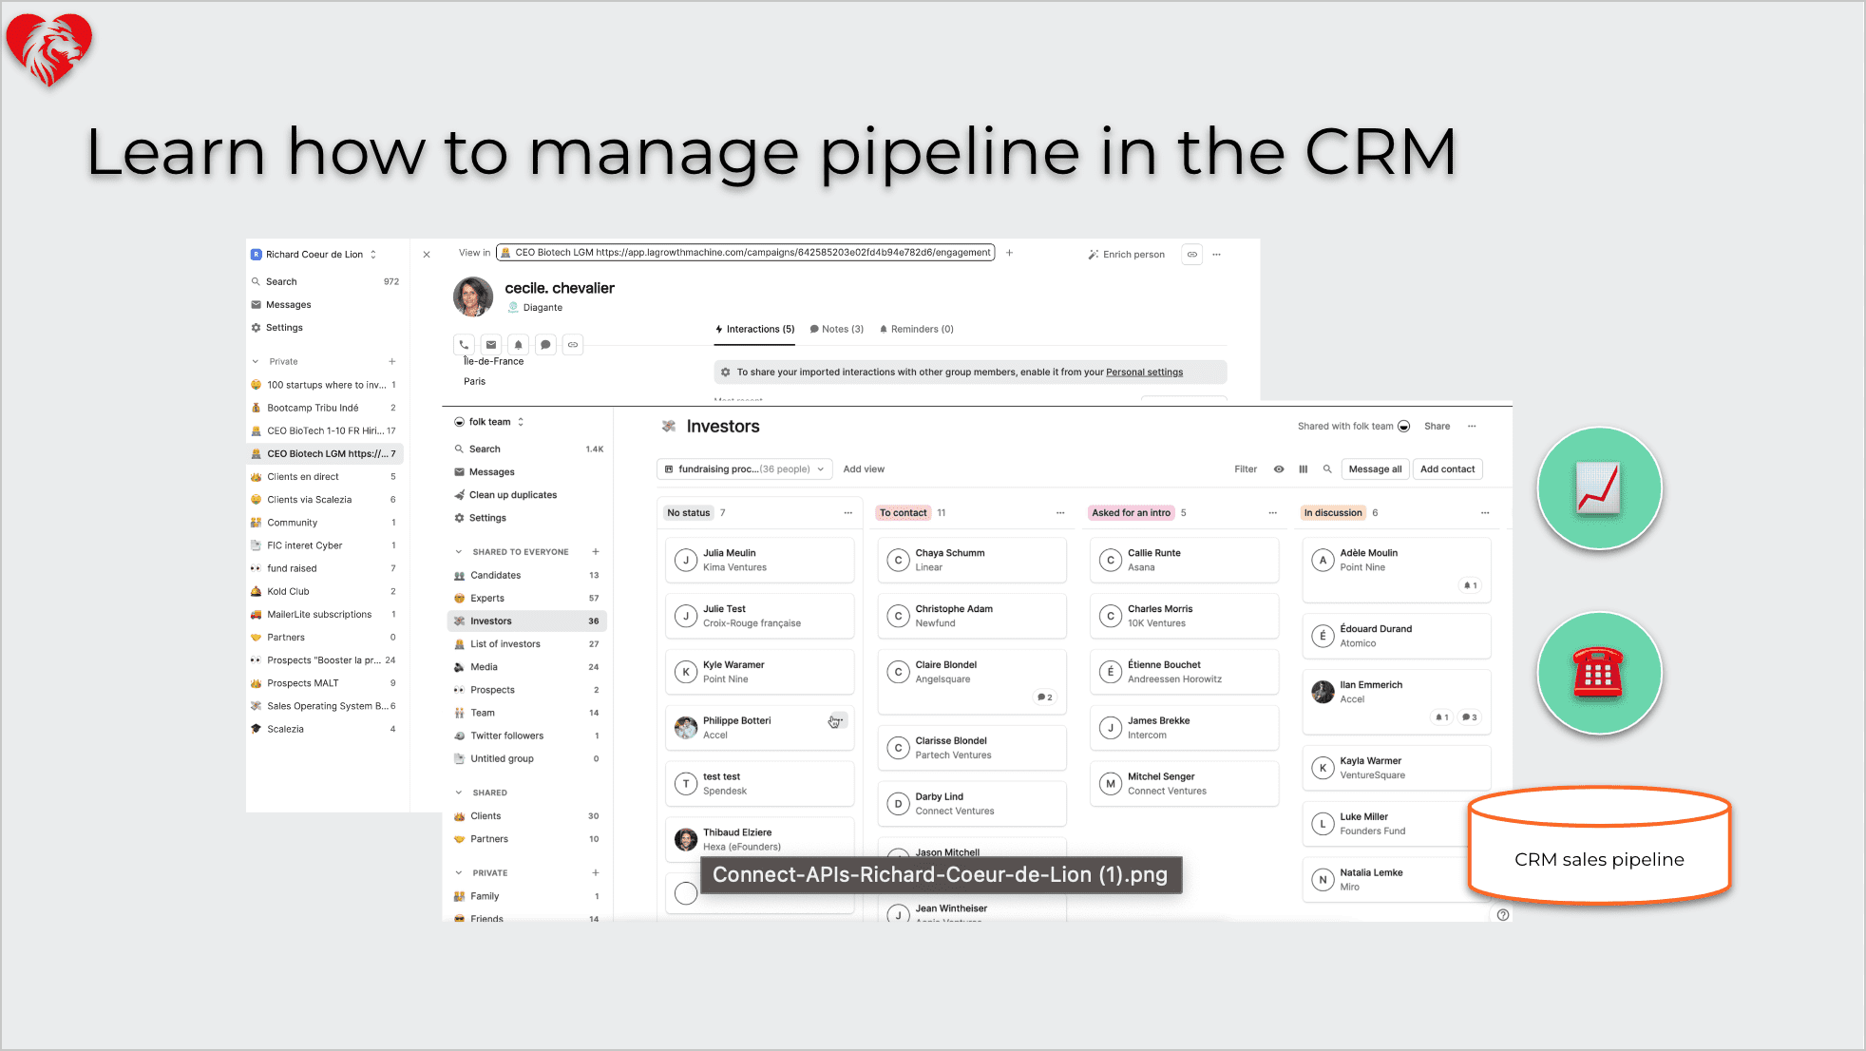Click the link icon under cecile's avatar
Viewport: 1866px width, 1051px height.
coord(573,345)
